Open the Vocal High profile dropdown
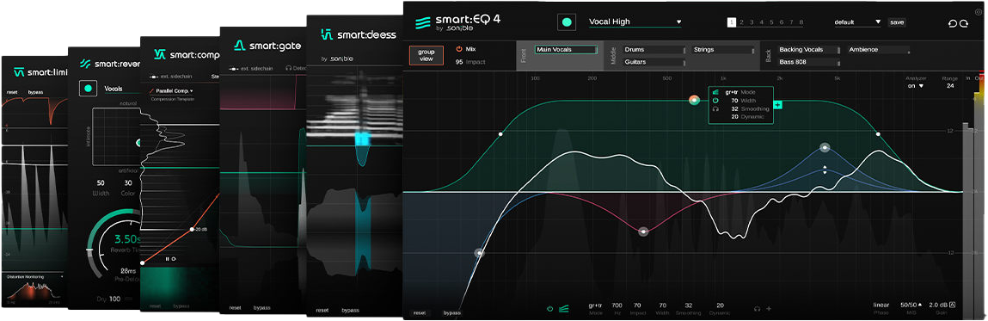Screen dimensions: 988x321 tap(635, 22)
